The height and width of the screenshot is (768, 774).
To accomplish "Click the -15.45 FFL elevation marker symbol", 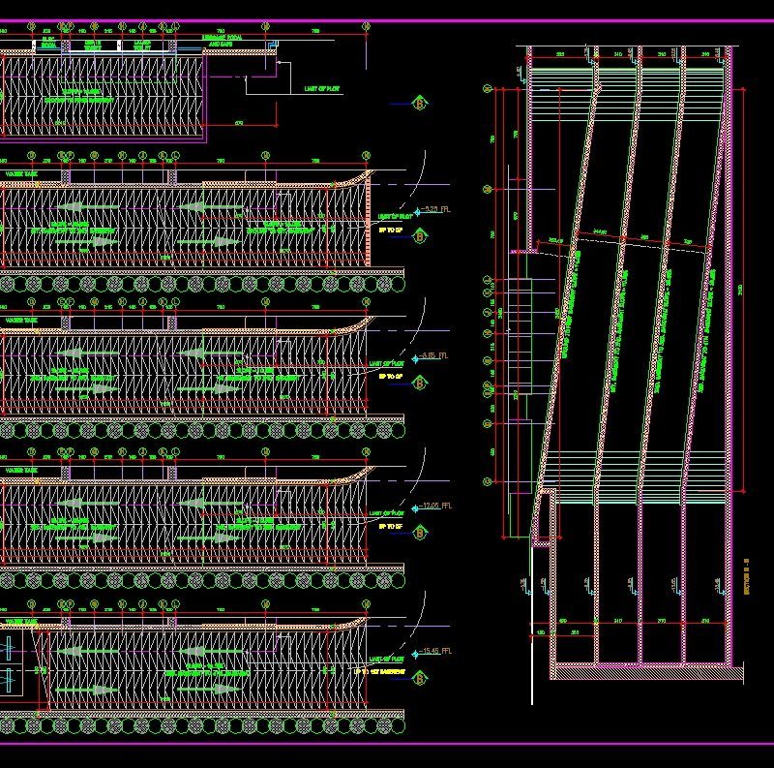I will [x=415, y=654].
